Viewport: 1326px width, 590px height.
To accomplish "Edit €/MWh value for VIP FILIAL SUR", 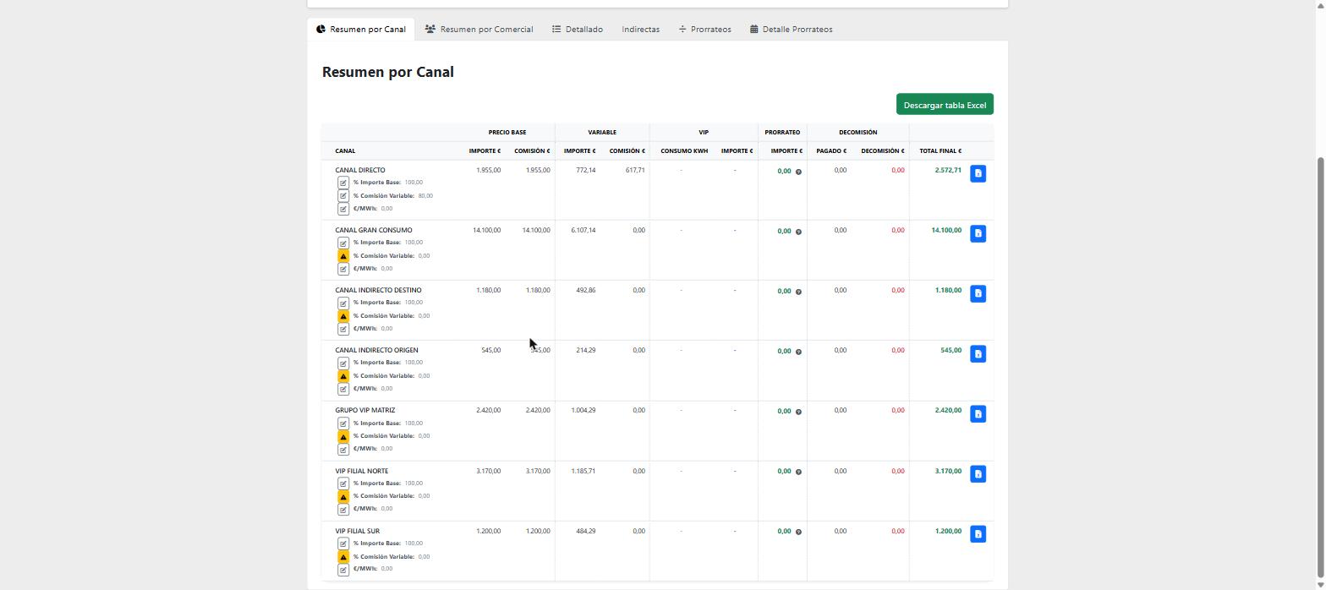I will (x=343, y=570).
